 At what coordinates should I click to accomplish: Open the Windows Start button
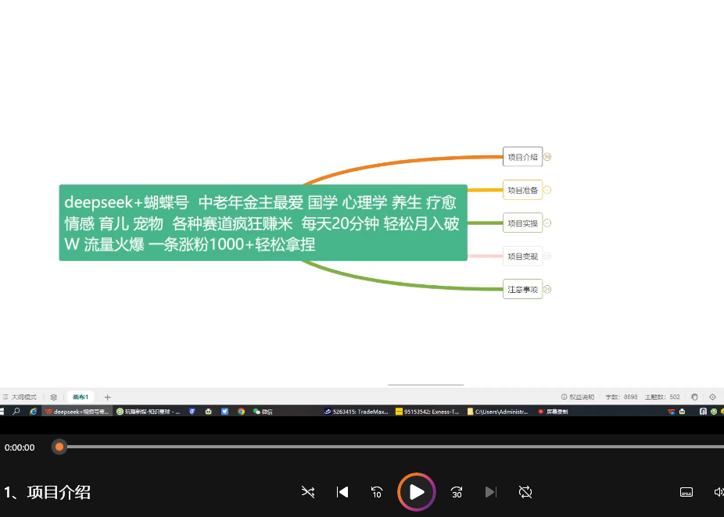(x=2, y=412)
